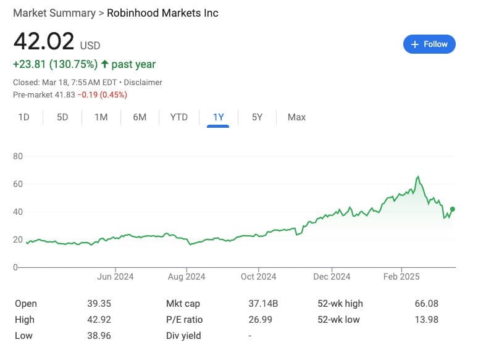Open the 5Y chart view
The width and height of the screenshot is (478, 350).
click(257, 117)
